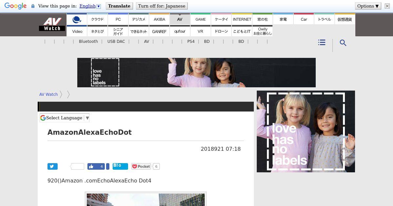Open the Google logo in translate bar
The image size is (393, 206).
point(15,6)
